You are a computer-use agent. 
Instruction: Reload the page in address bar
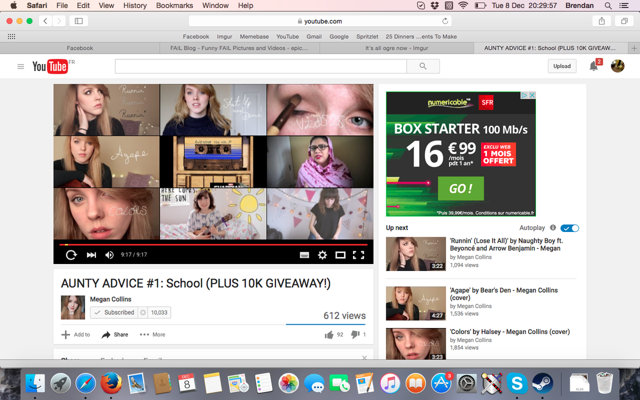pos(445,21)
